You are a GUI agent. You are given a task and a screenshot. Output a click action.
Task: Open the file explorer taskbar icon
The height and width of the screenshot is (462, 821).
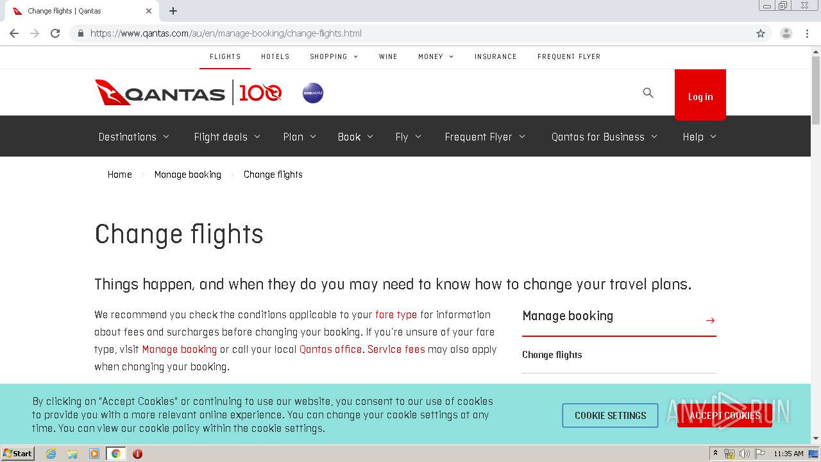(x=72, y=454)
